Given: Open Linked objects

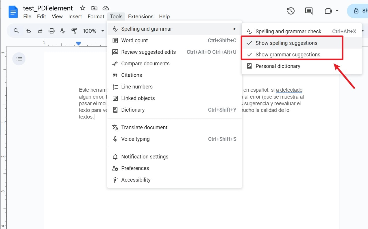Looking at the screenshot, I should 175,98.
